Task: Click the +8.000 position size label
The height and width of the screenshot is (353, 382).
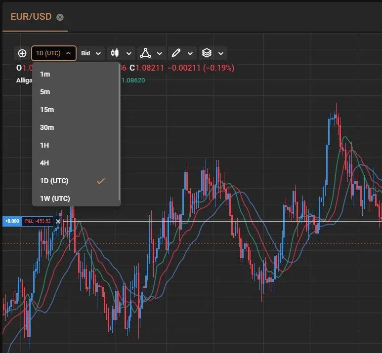Action: tap(12, 221)
